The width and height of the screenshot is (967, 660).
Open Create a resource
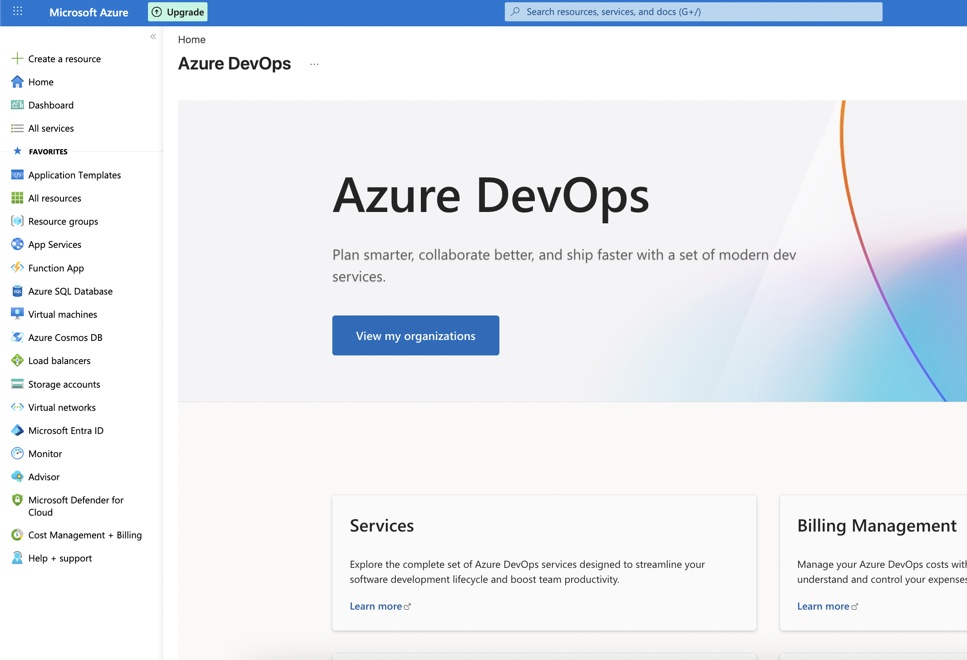pyautogui.click(x=64, y=59)
